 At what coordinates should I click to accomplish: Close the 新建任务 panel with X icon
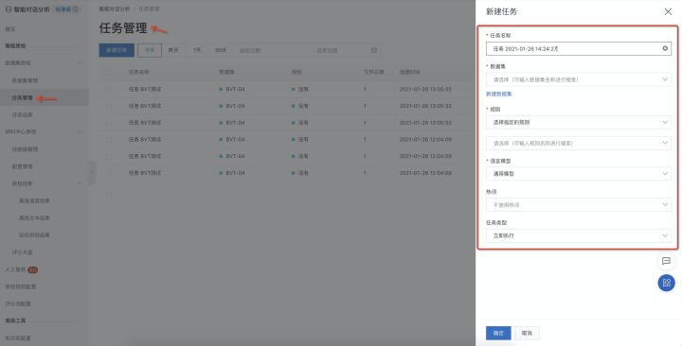pos(668,11)
